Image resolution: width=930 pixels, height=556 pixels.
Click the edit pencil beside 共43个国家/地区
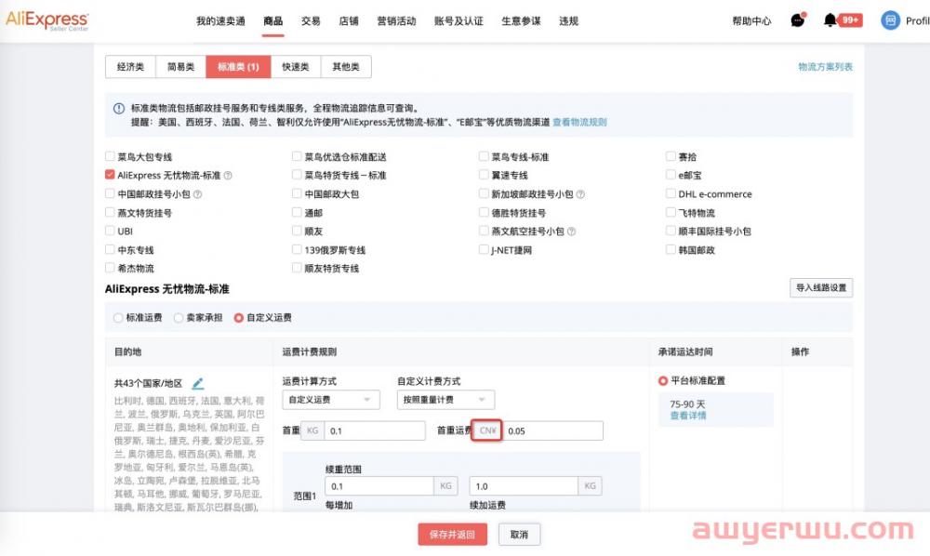pos(198,383)
